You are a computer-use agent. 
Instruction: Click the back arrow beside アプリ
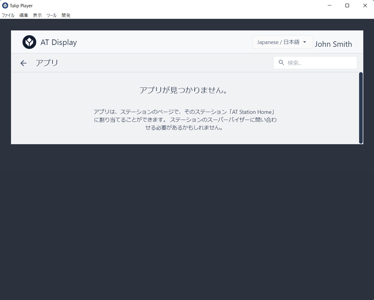click(23, 63)
